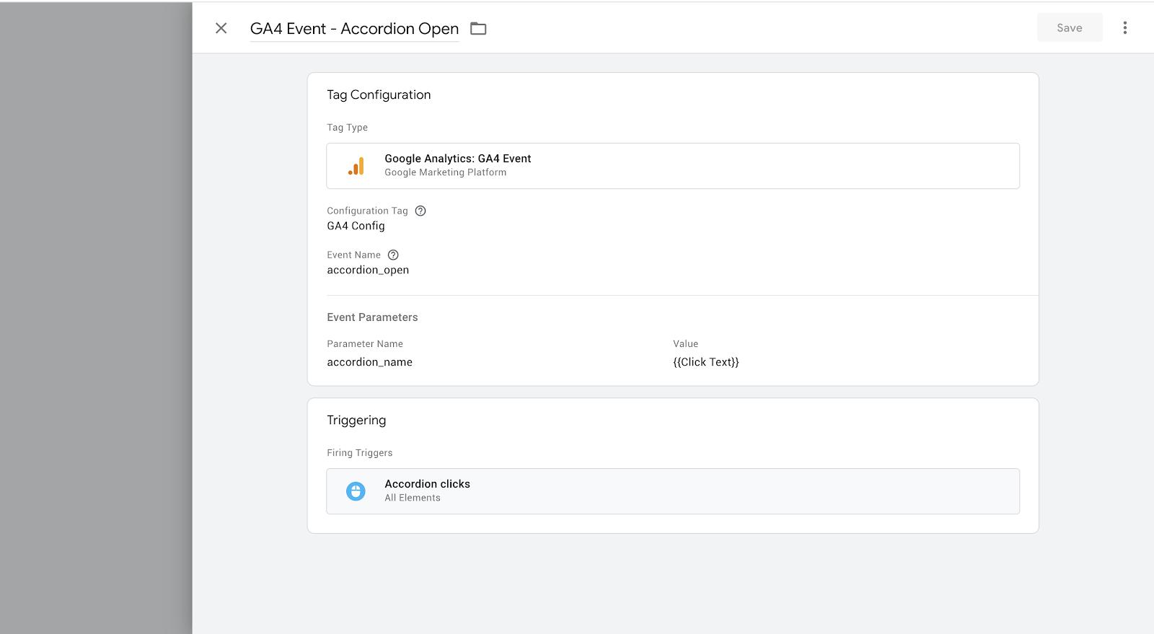Edit the tag name GA4 Event - Accordion Open
This screenshot has height=634, width=1154.
[353, 29]
